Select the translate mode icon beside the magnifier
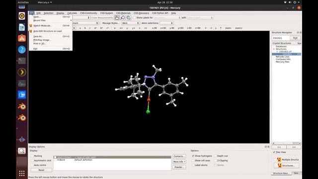Image resolution: width=318 pixels, height=179 pixels. pyautogui.click(x=128, y=18)
